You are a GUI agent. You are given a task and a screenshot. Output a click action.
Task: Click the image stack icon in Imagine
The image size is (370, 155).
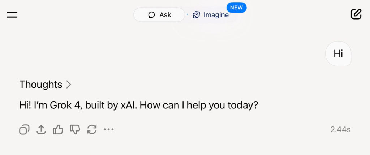click(x=196, y=15)
